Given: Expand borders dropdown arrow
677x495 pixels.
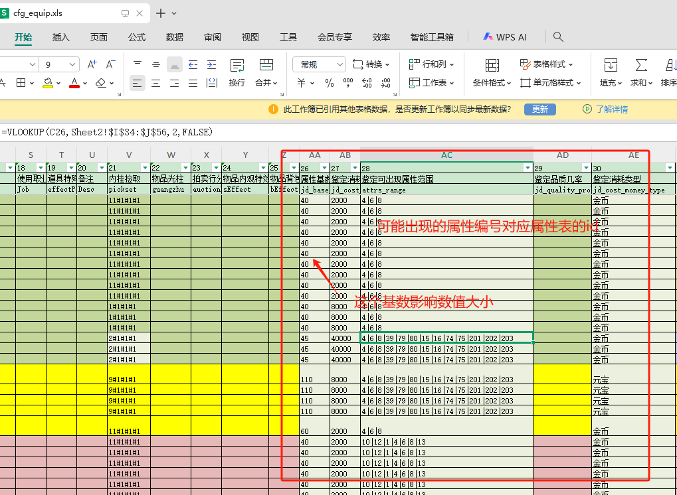Looking at the screenshot, I should (31, 83).
